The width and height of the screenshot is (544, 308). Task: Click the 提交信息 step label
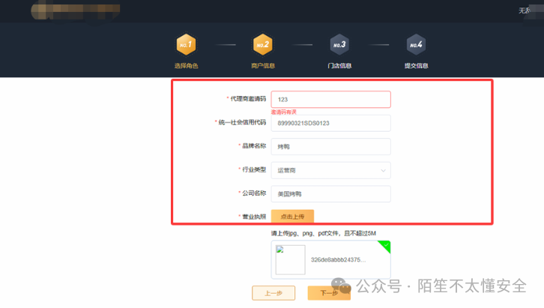click(416, 65)
